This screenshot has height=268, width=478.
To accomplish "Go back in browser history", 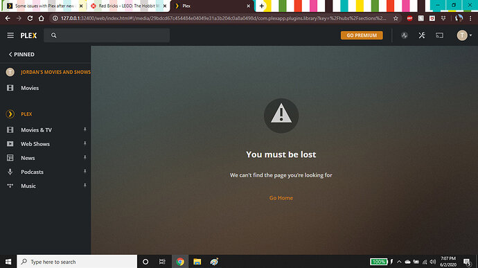I will 8,18.
